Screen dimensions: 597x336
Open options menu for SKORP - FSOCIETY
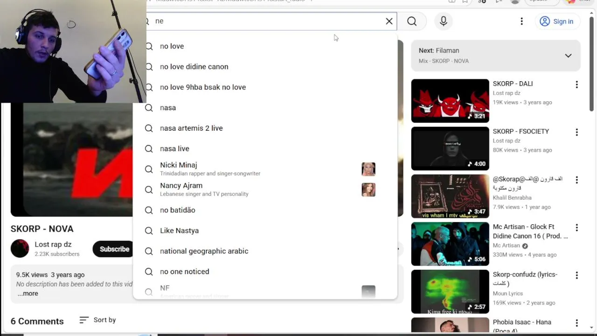coord(576,132)
